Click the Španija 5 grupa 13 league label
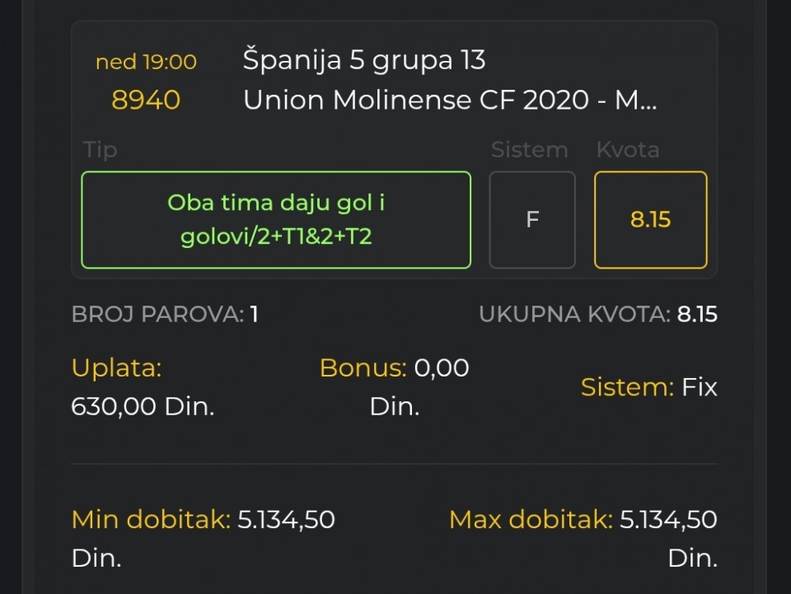Image resolution: width=791 pixels, height=594 pixels. click(x=364, y=59)
